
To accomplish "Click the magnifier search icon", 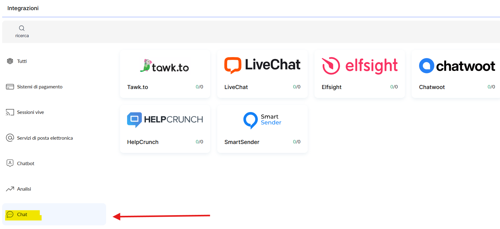I will [x=22, y=28].
